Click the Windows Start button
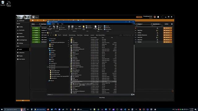198x111 pixels. pyautogui.click(x=2, y=109)
